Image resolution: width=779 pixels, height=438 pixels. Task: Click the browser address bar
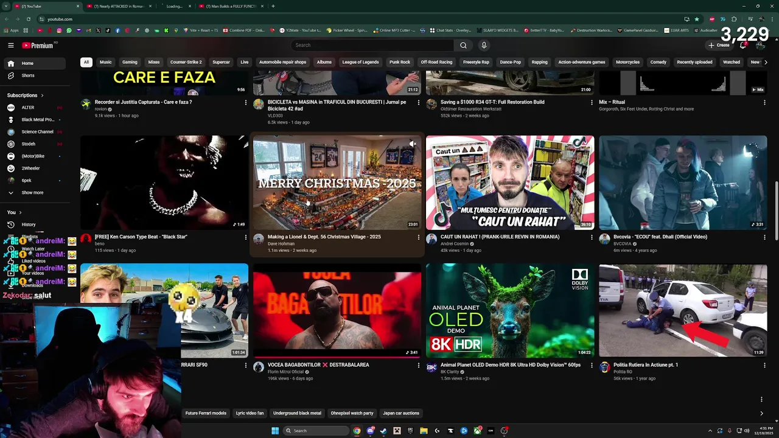(359, 19)
